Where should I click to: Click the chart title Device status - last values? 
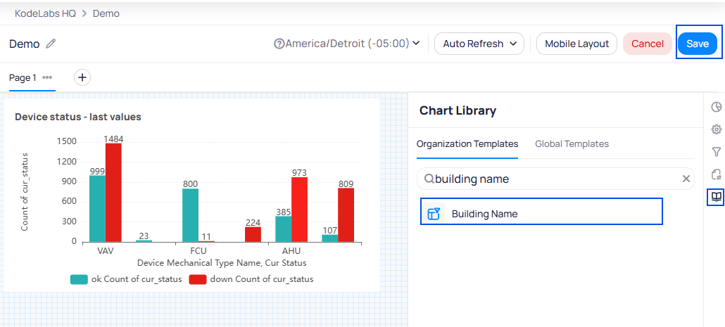tap(77, 117)
